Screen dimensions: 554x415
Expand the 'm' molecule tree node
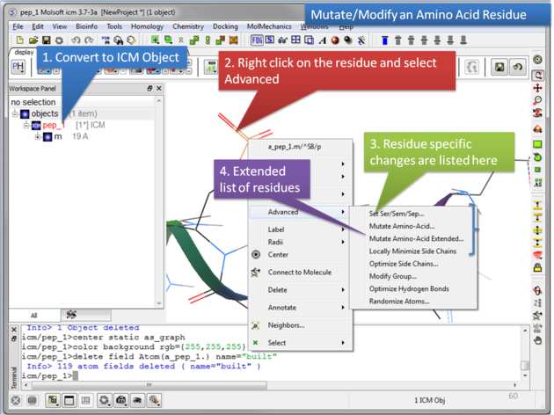pyautogui.click(x=37, y=137)
